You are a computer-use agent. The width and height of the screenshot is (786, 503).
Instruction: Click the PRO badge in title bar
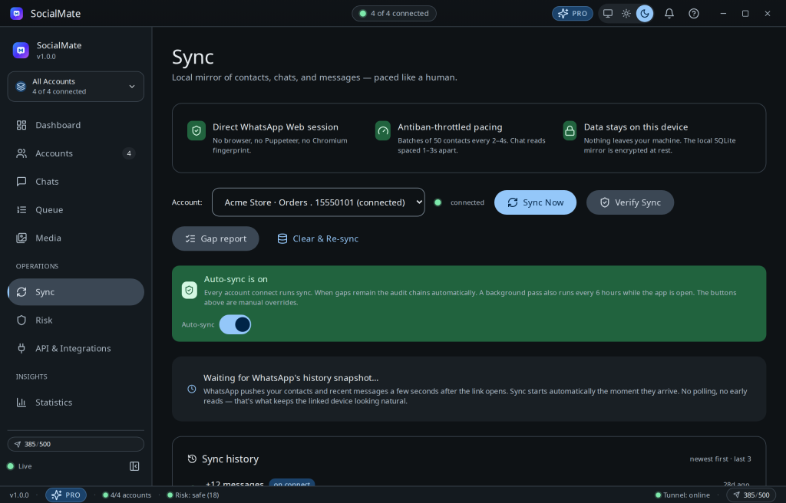pyautogui.click(x=573, y=14)
